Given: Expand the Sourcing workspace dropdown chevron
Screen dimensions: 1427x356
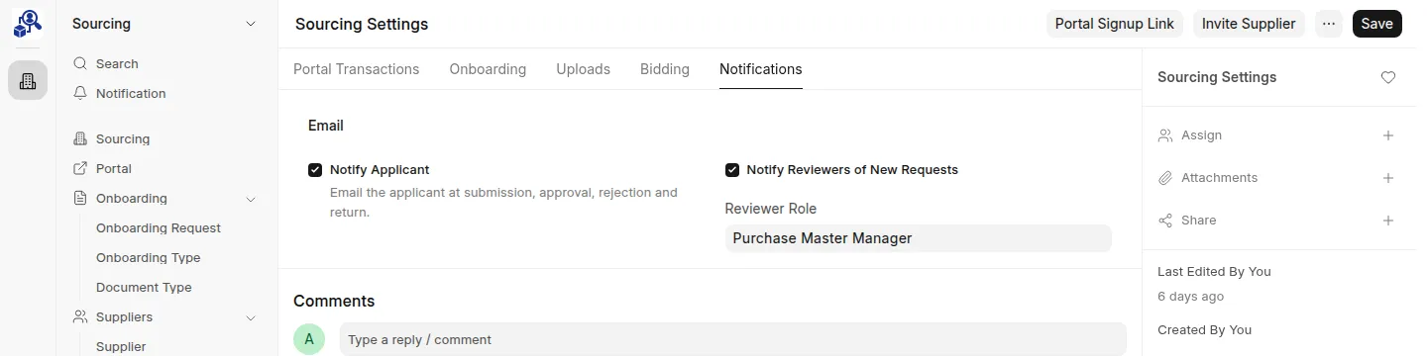Looking at the screenshot, I should (251, 24).
